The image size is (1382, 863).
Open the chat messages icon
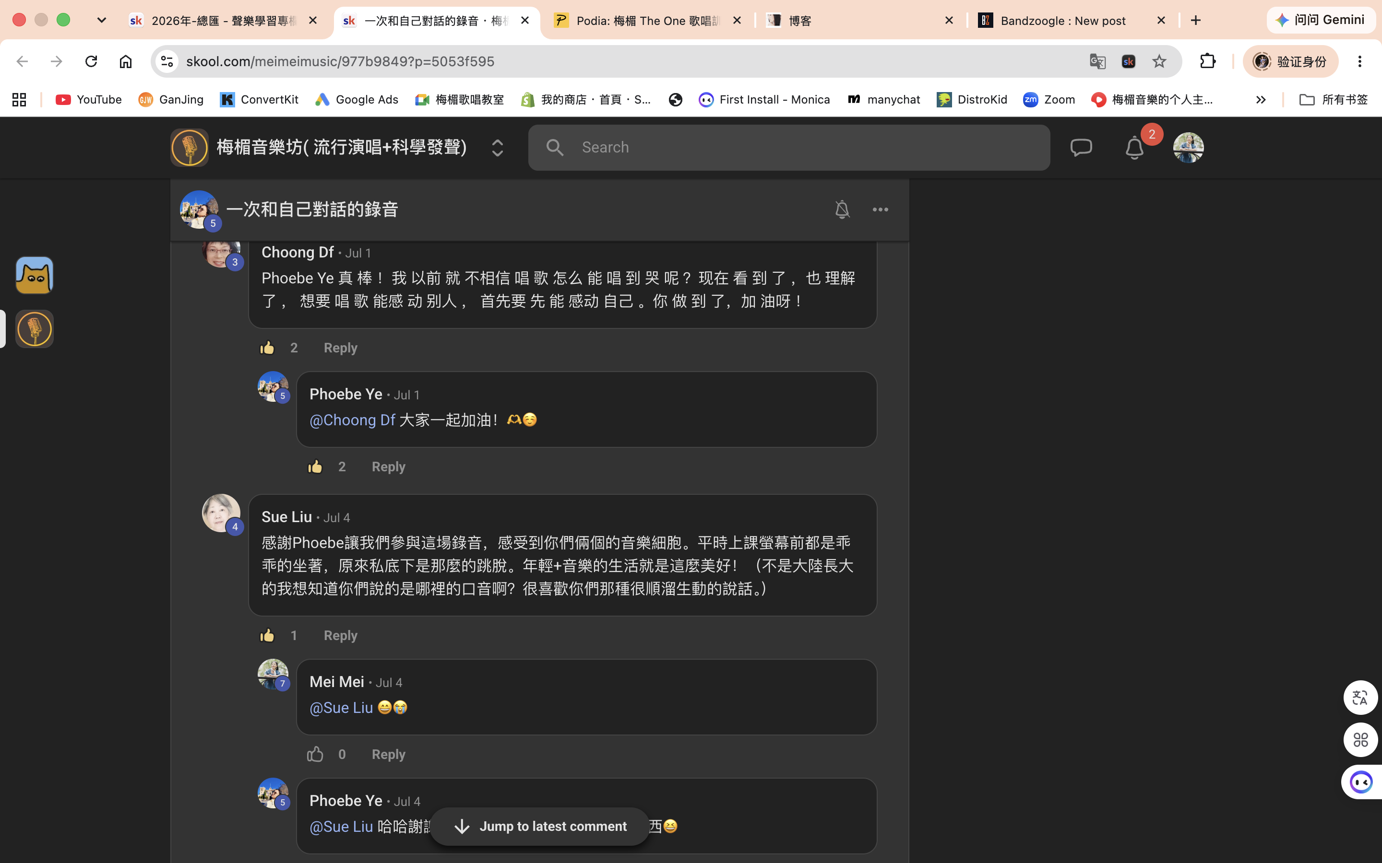1081,148
